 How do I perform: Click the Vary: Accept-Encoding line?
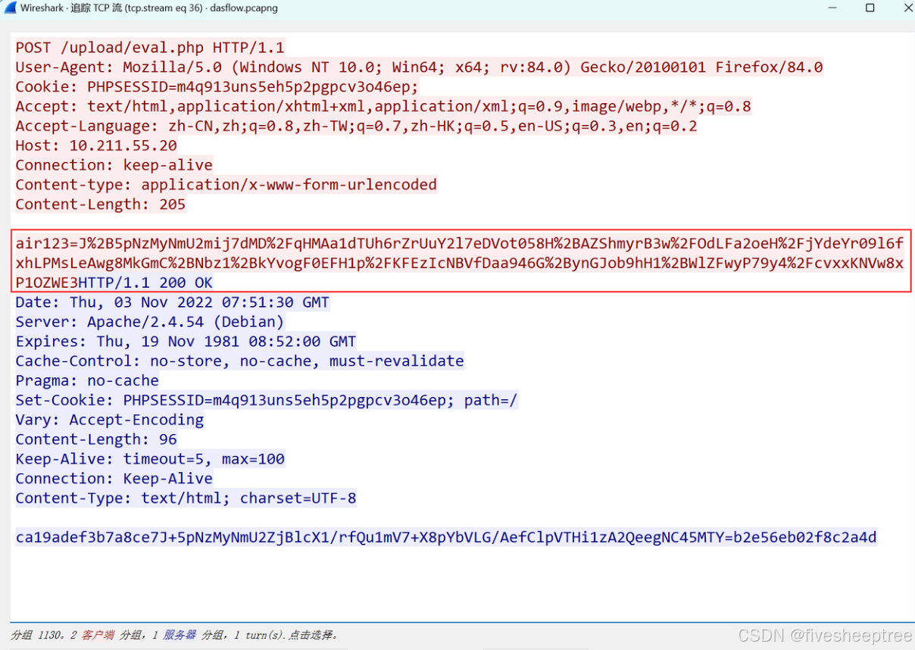click(x=110, y=420)
